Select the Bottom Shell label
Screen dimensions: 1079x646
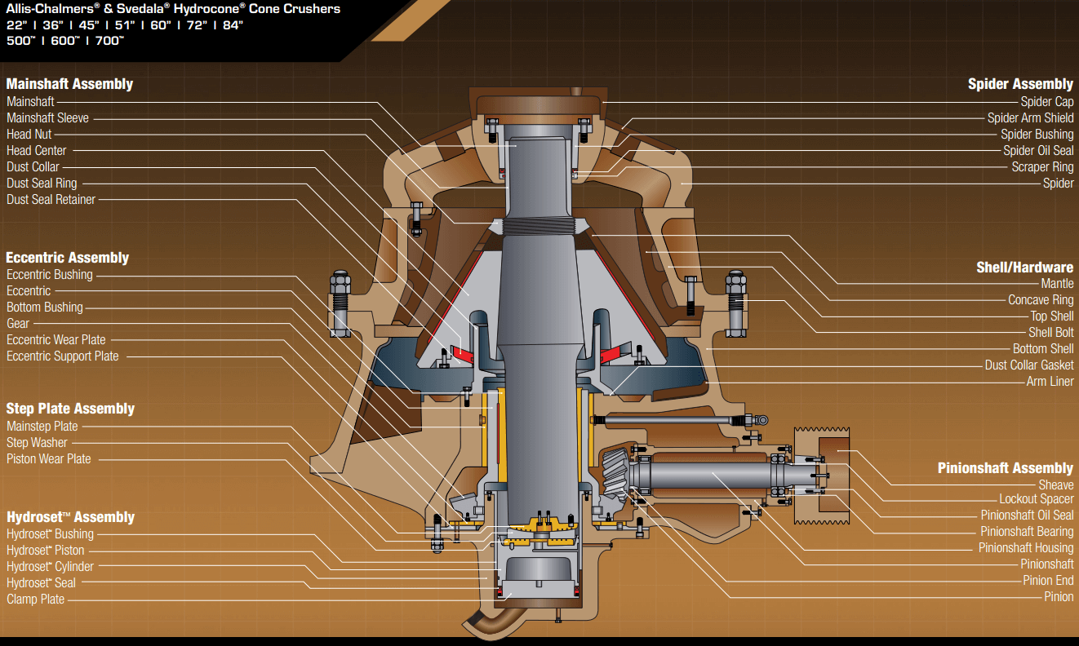point(1043,349)
